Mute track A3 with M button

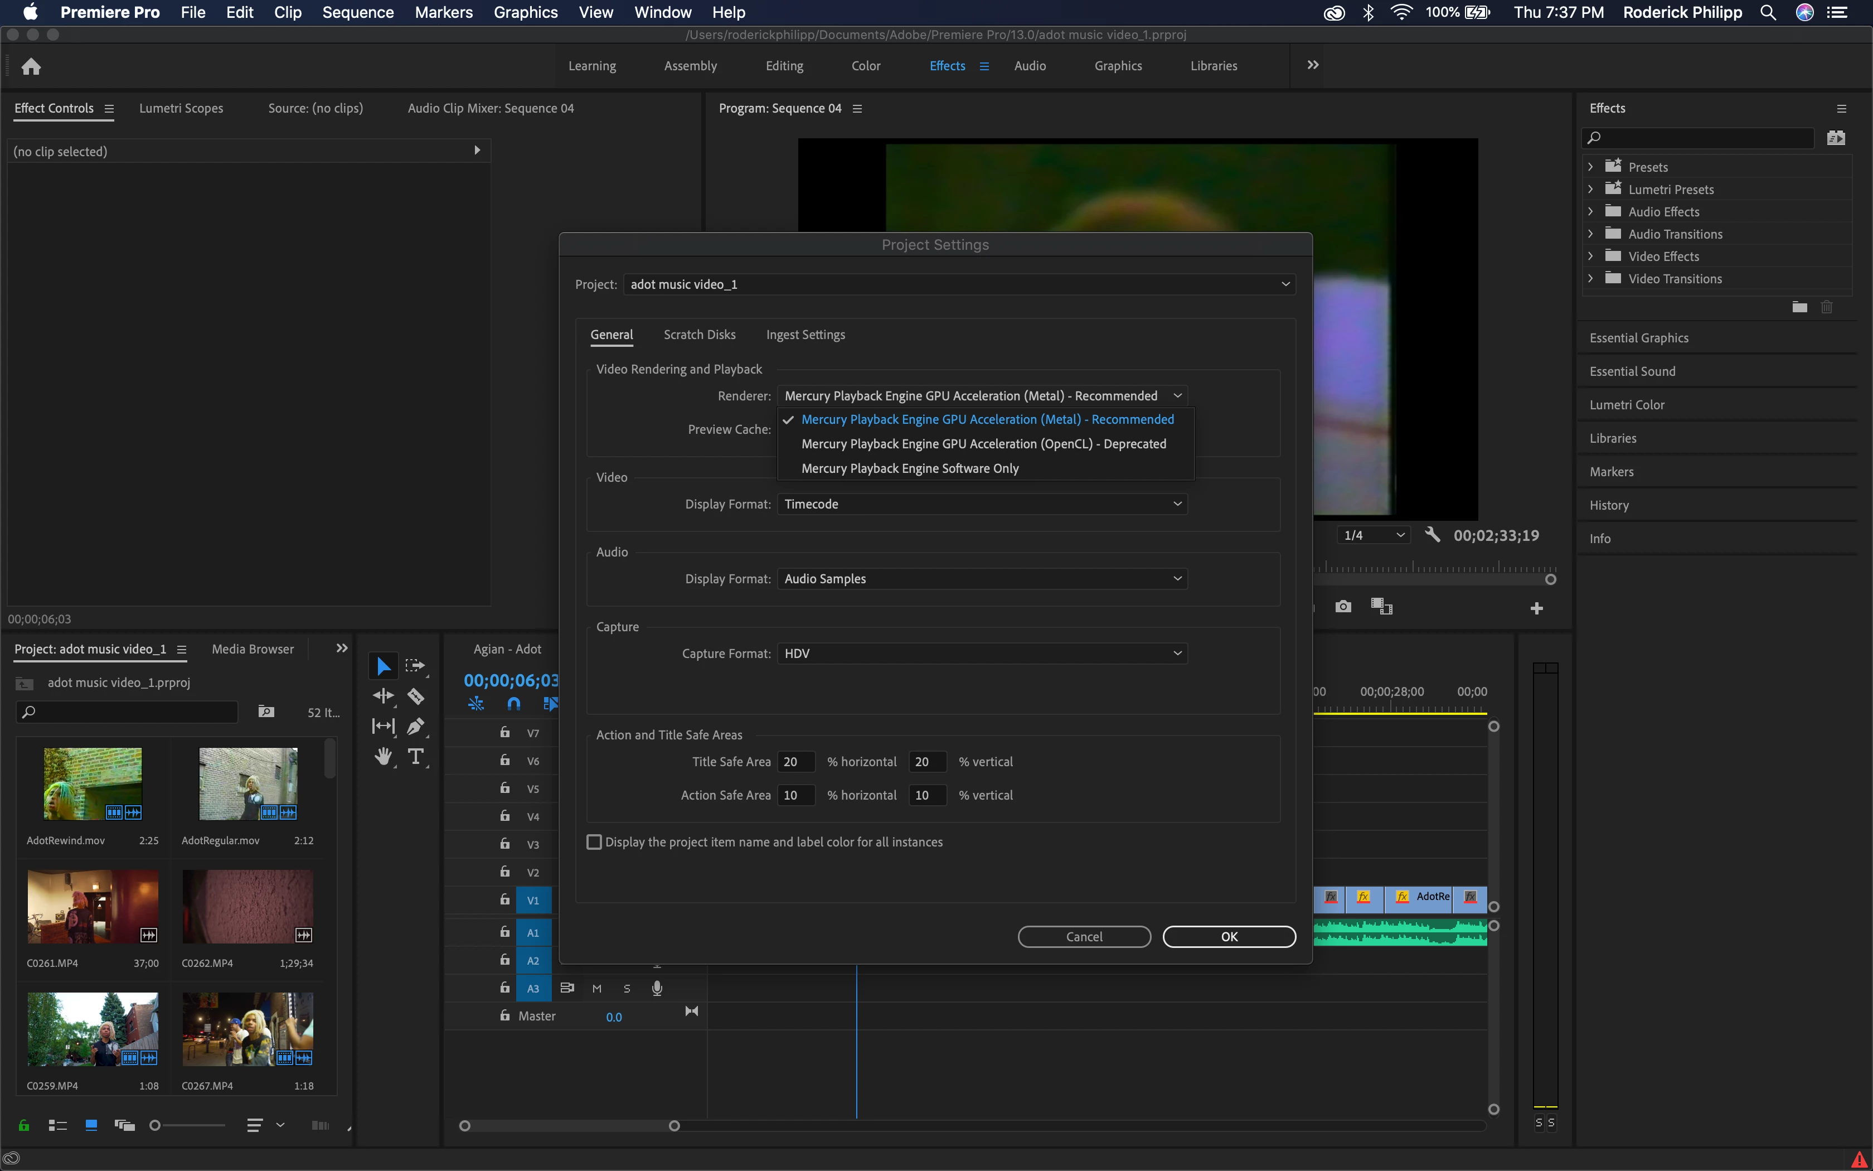click(x=596, y=988)
